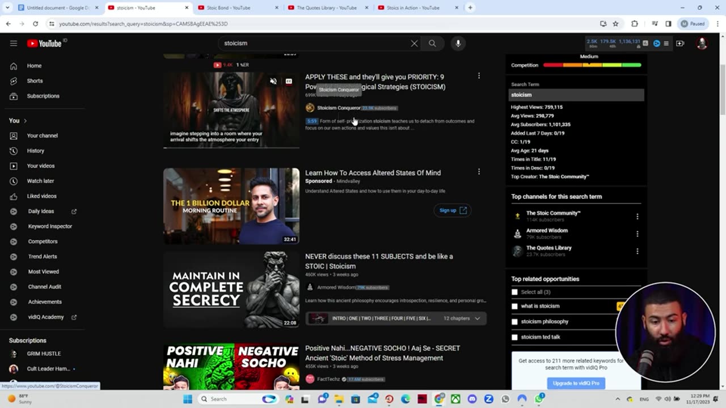Open options for The Quotes Library channel
Viewport: 726px width, 408px height.
(x=637, y=251)
